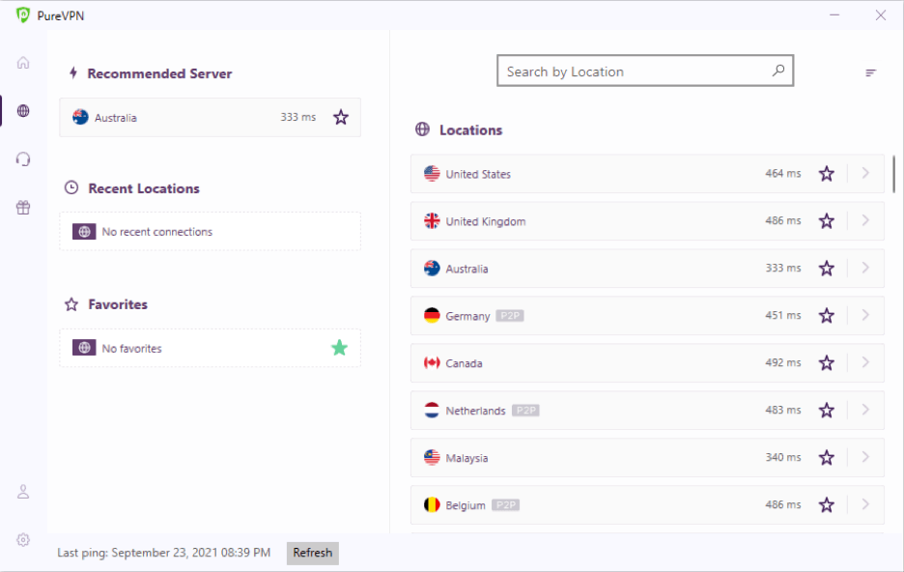Click the P2P badge beside Netherlands
The width and height of the screenshot is (904, 572).
point(525,410)
